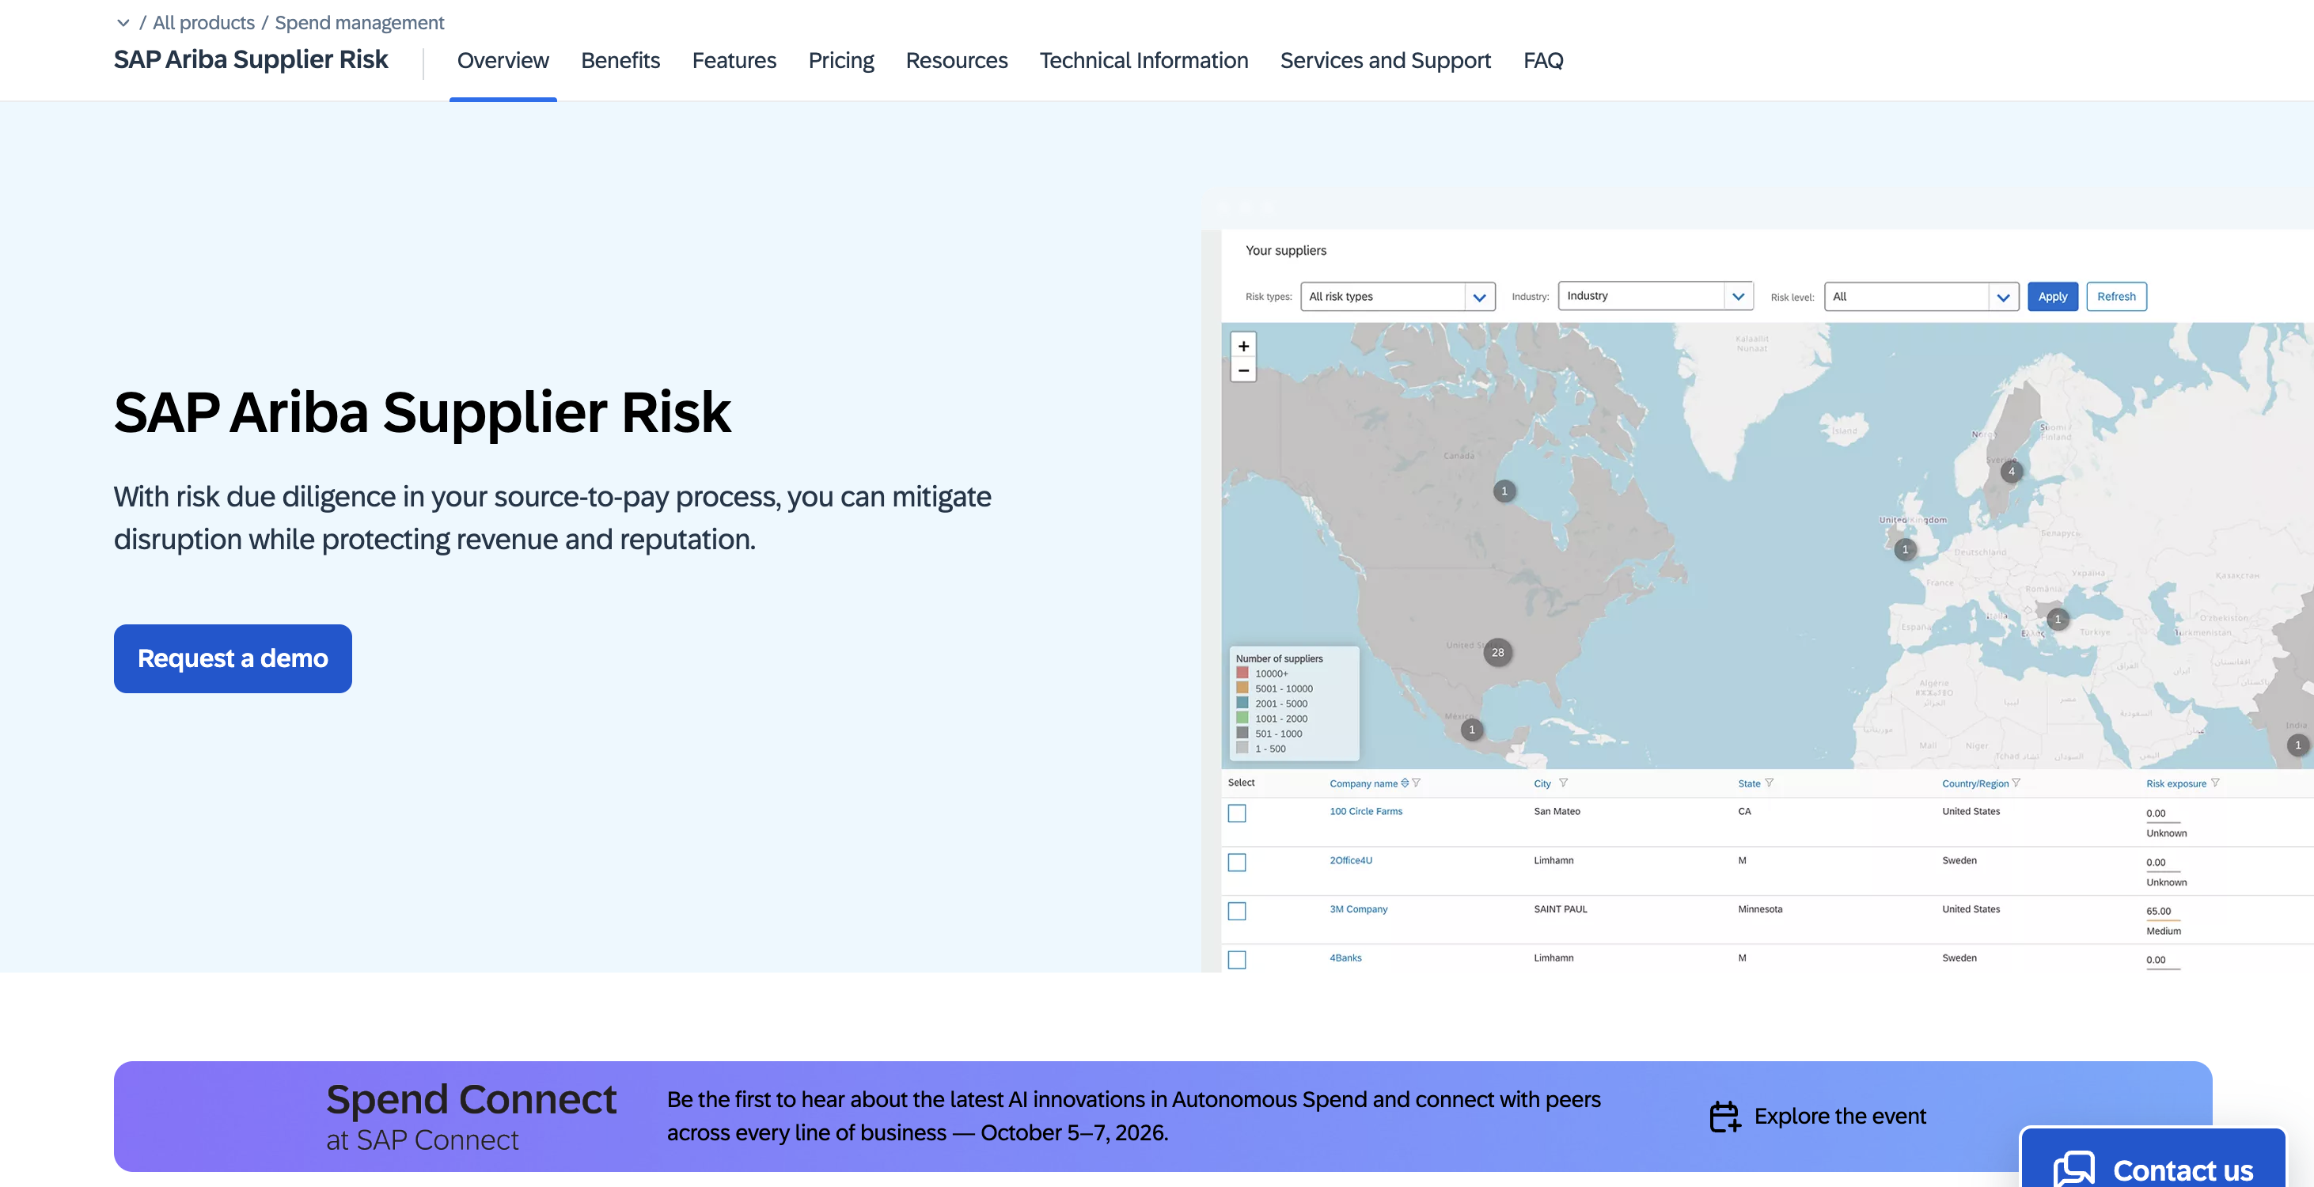Click the State column filter icon
2314x1187 pixels.
(x=1769, y=783)
